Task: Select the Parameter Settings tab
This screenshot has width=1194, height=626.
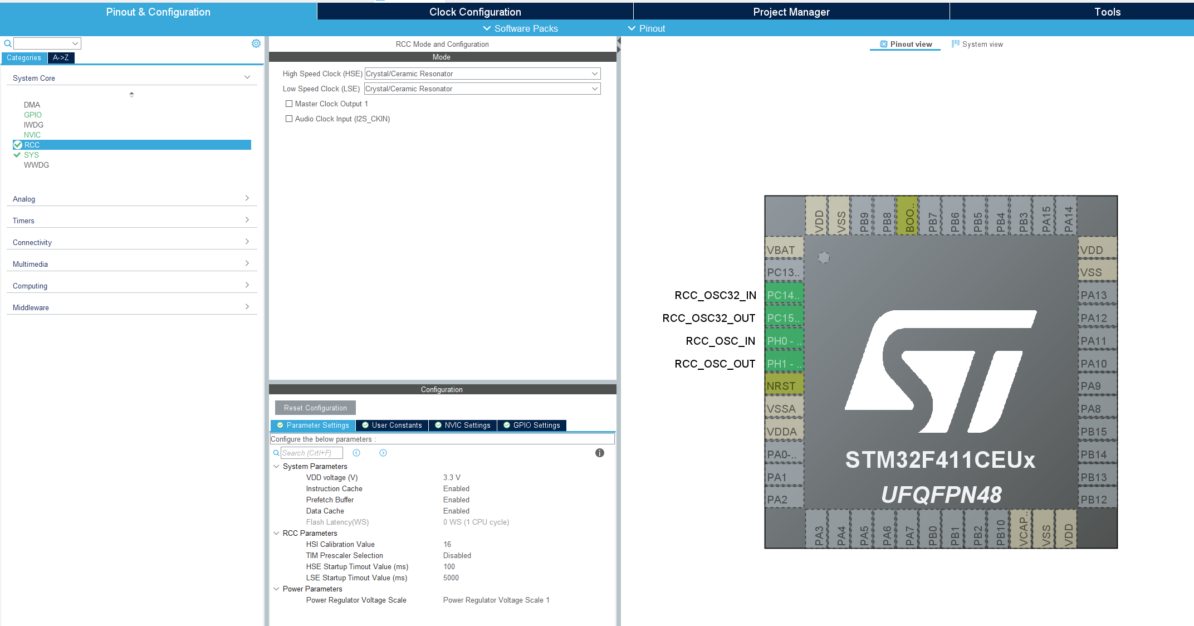Action: click(313, 425)
